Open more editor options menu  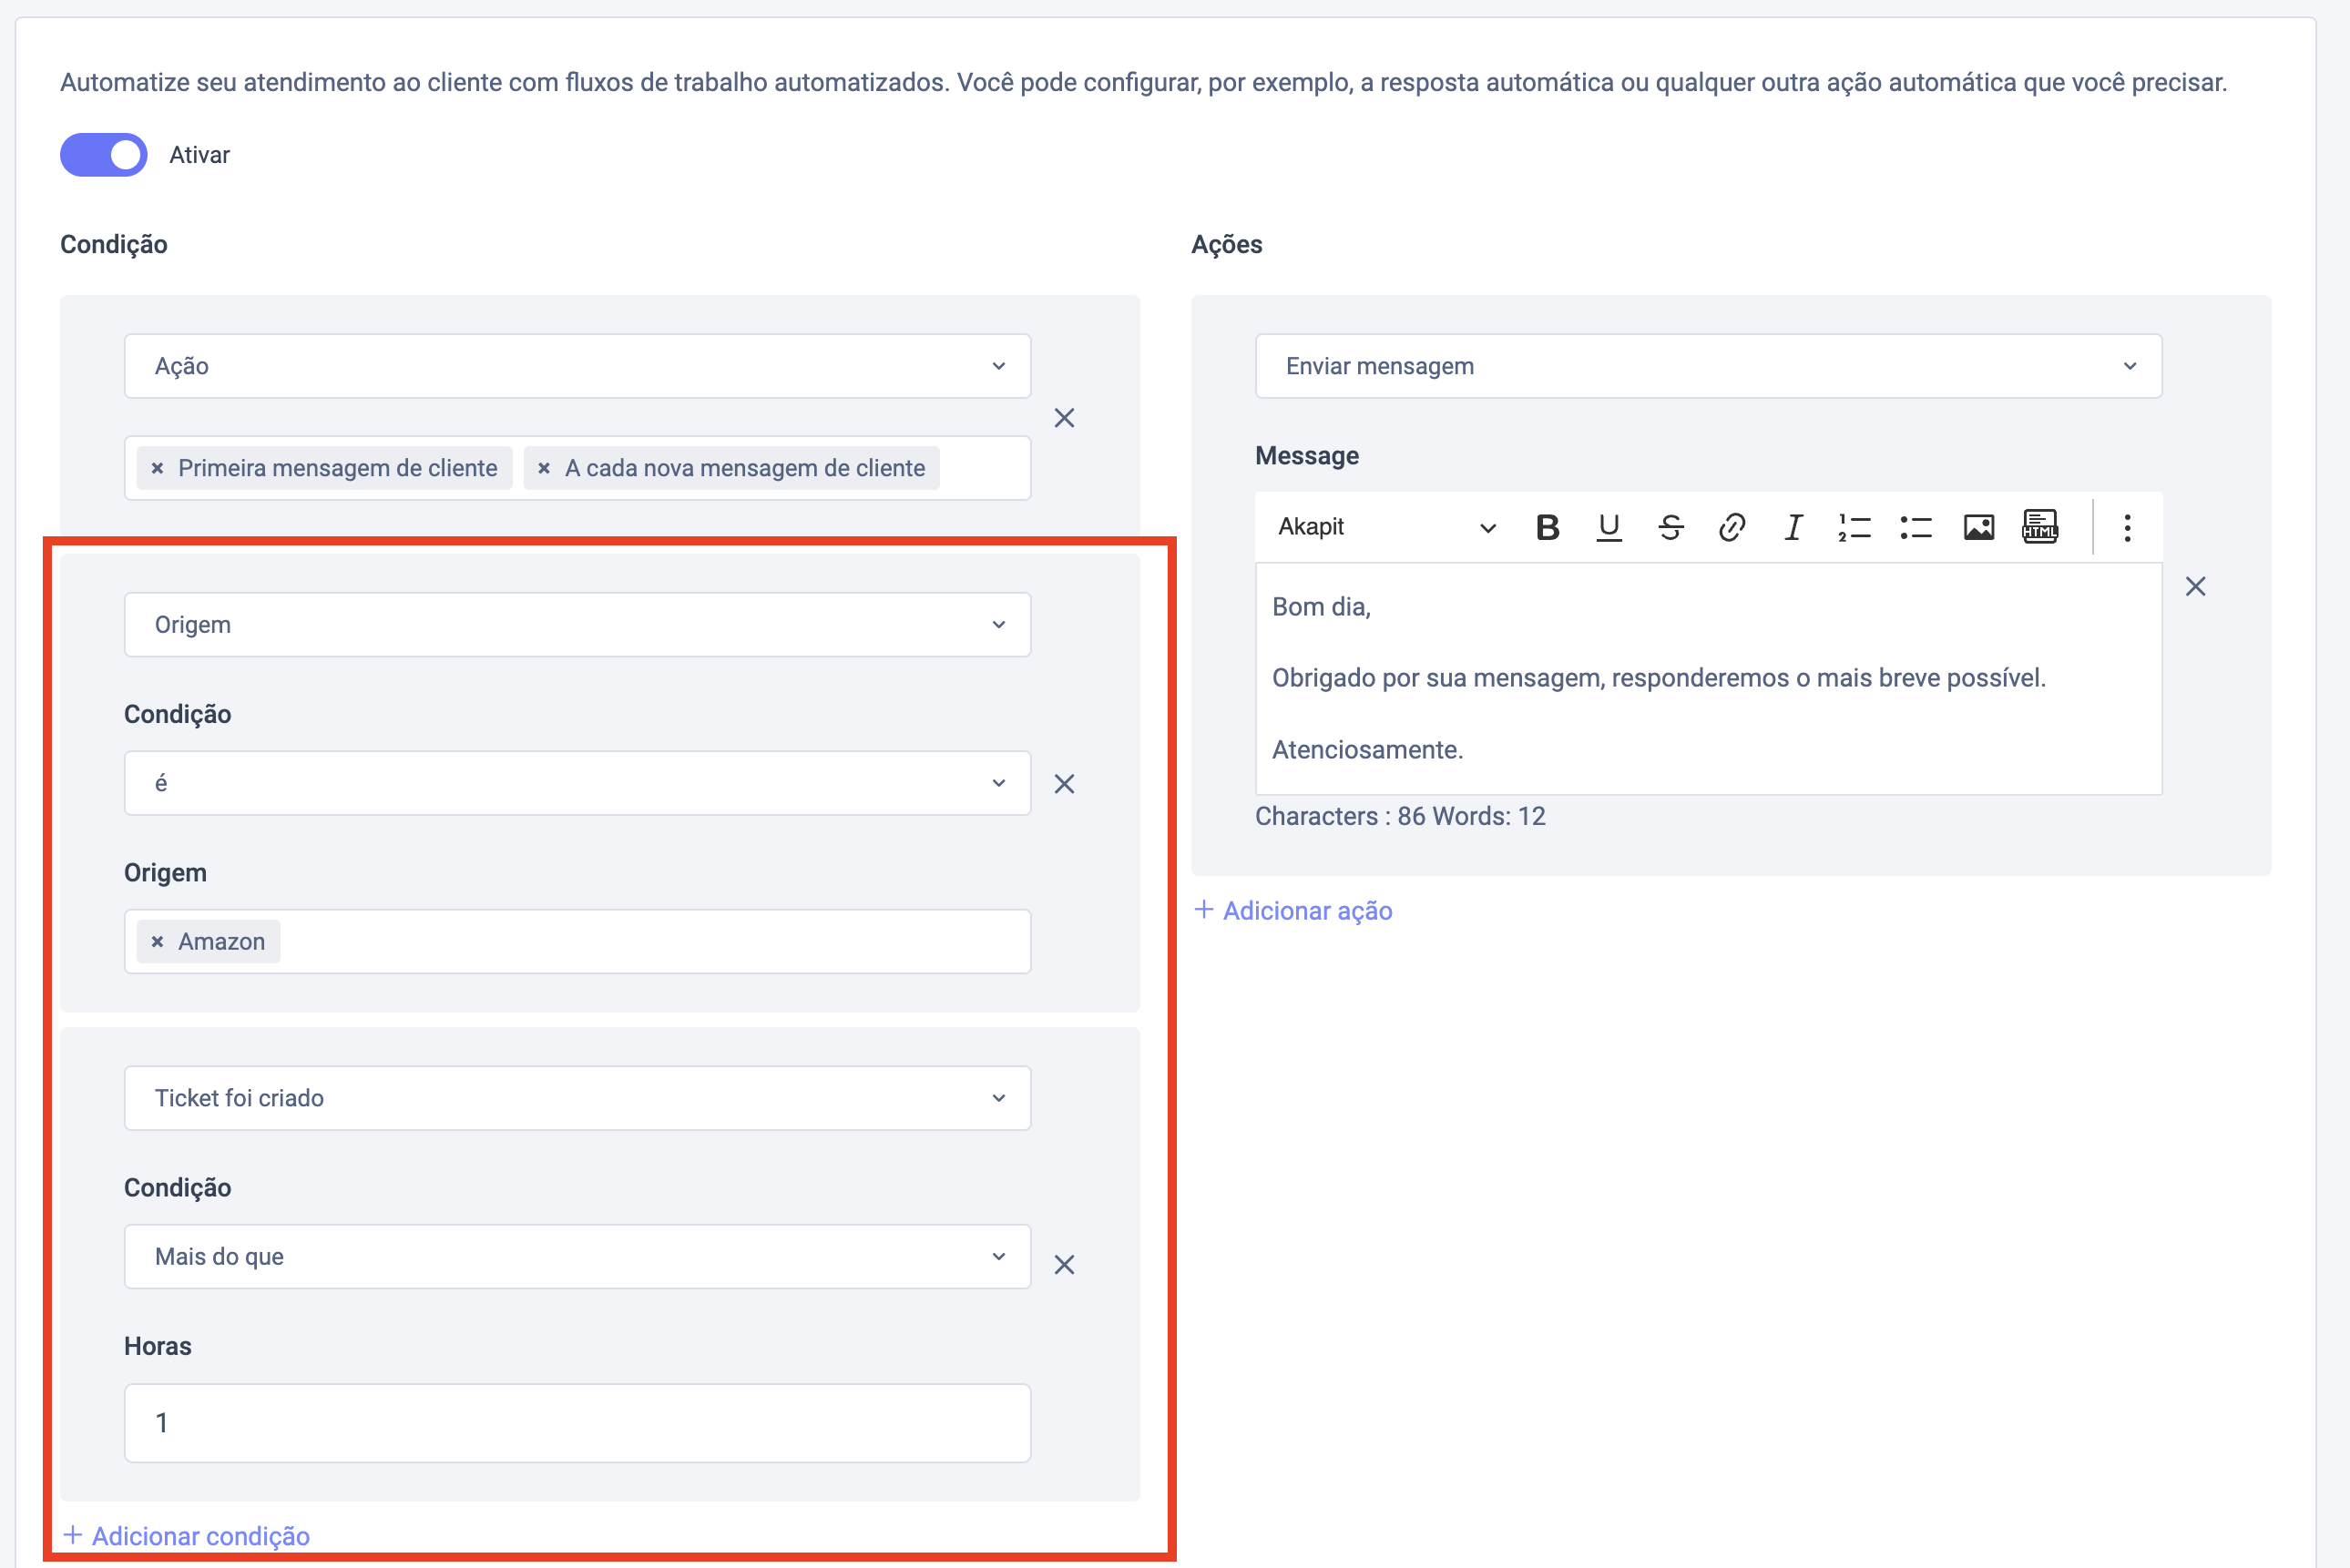tap(2127, 527)
